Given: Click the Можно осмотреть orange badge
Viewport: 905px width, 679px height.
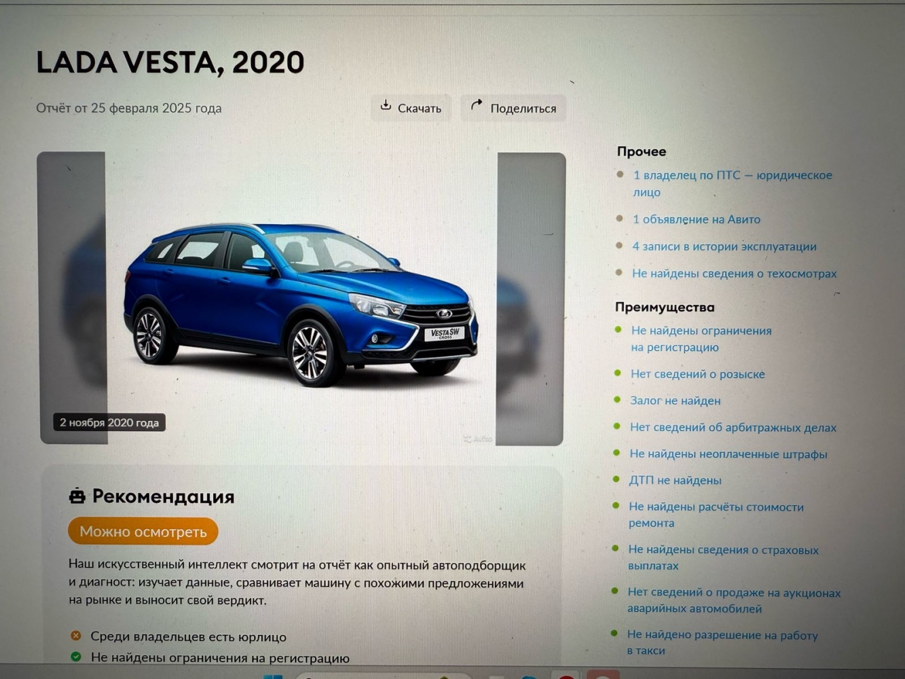Looking at the screenshot, I should pos(143,532).
